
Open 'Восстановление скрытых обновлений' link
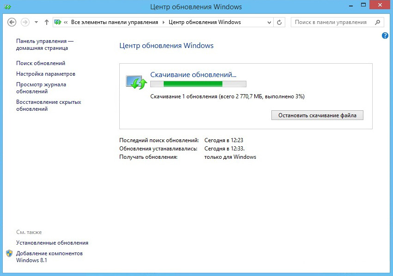pyautogui.click(x=49, y=105)
